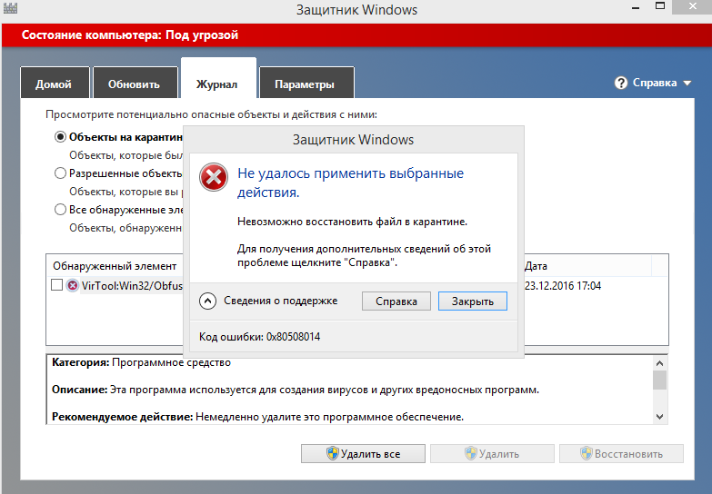Click Закрыть to dismiss error dialog

[472, 301]
